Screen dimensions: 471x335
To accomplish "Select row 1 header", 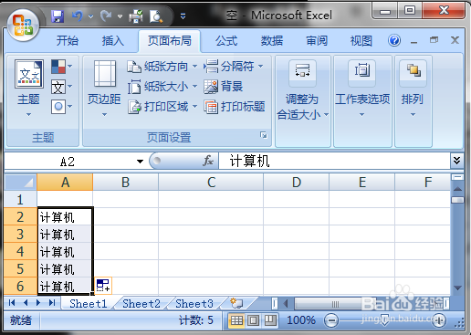I will (20, 200).
